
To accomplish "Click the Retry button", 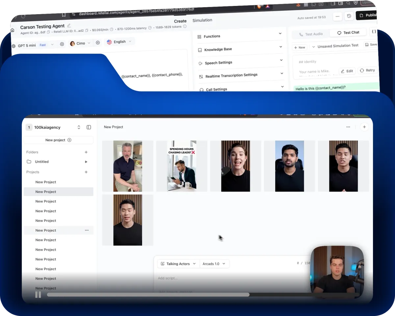I will [x=367, y=70].
